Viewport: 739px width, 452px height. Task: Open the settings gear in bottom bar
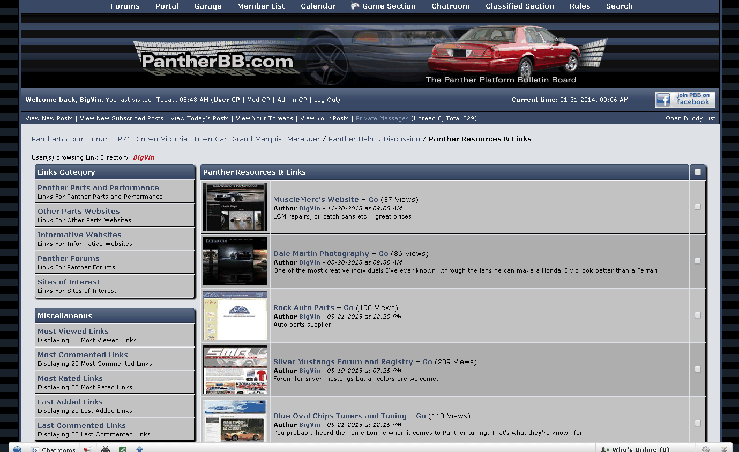tap(706, 449)
